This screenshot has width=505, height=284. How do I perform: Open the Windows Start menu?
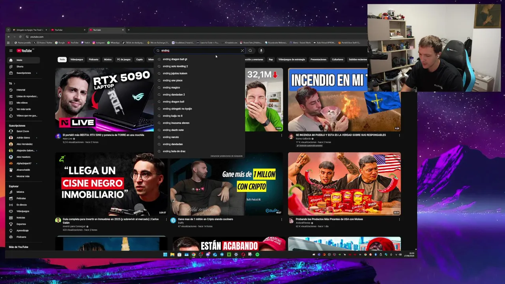[x=165, y=255]
